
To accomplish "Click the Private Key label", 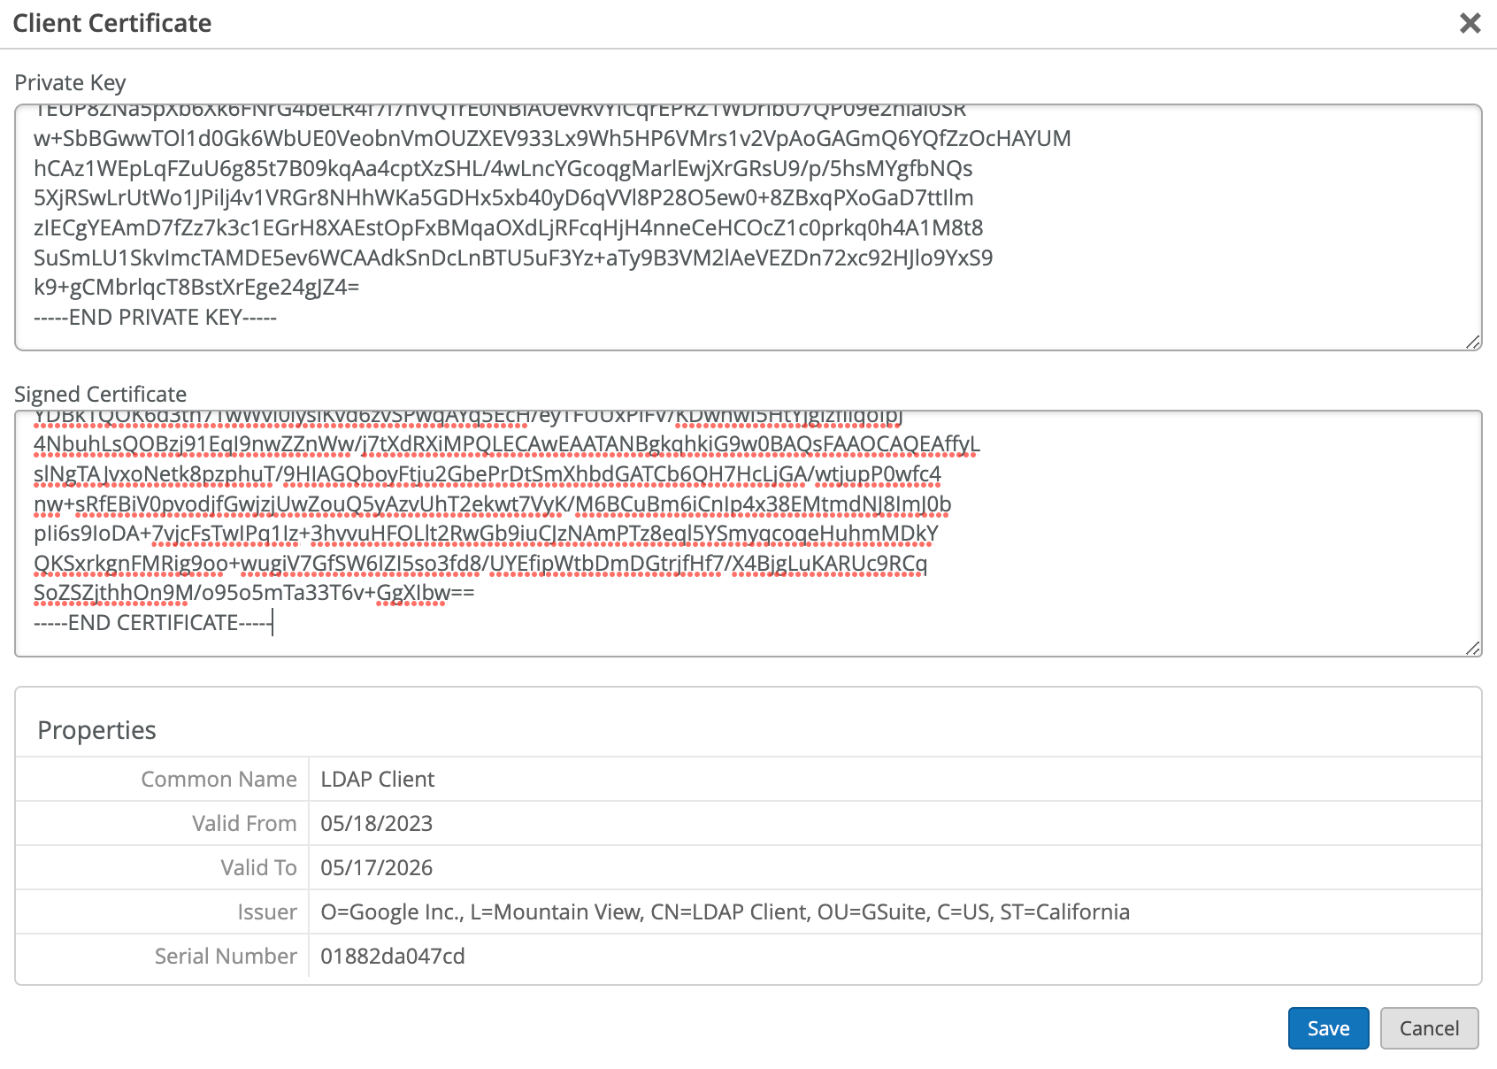I will (x=71, y=83).
